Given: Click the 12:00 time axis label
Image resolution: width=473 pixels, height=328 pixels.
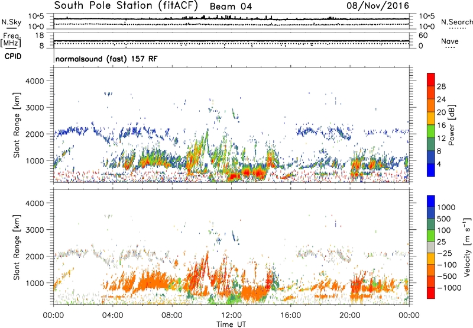Looking at the screenshot, I should click(x=231, y=316).
